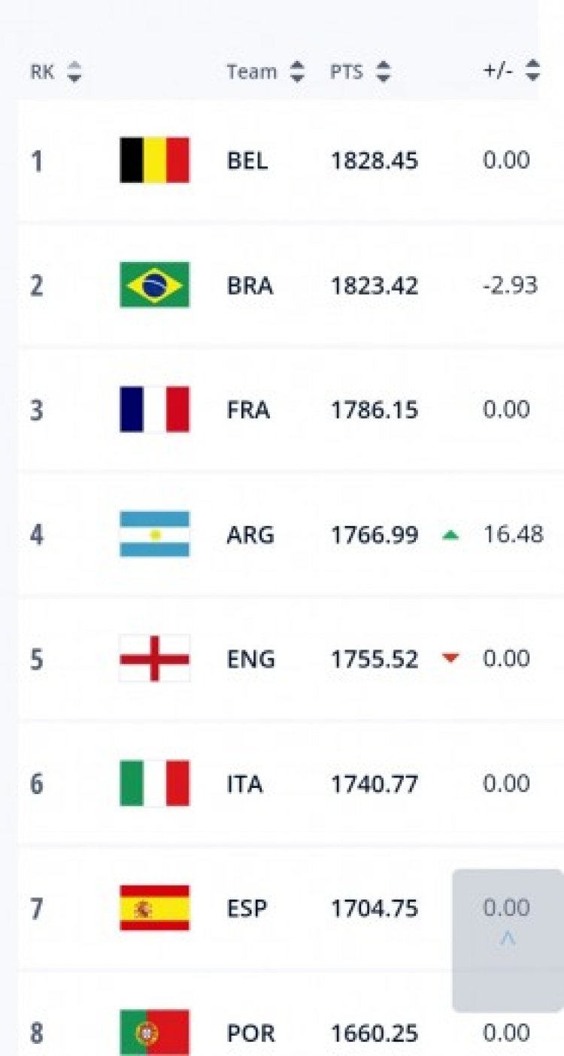
Task: Select the rank 6 row for Italy
Action: [36, 784]
